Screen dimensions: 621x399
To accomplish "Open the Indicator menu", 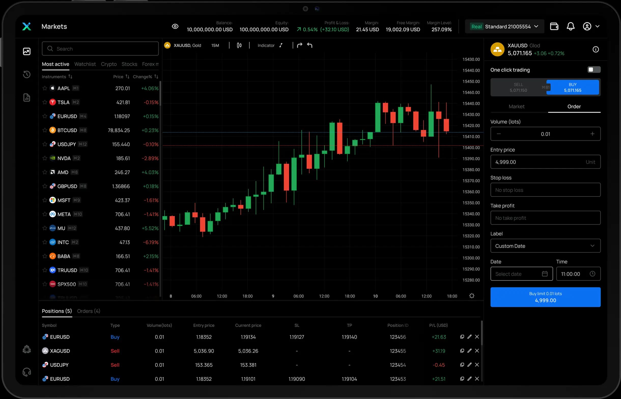I will coord(266,45).
